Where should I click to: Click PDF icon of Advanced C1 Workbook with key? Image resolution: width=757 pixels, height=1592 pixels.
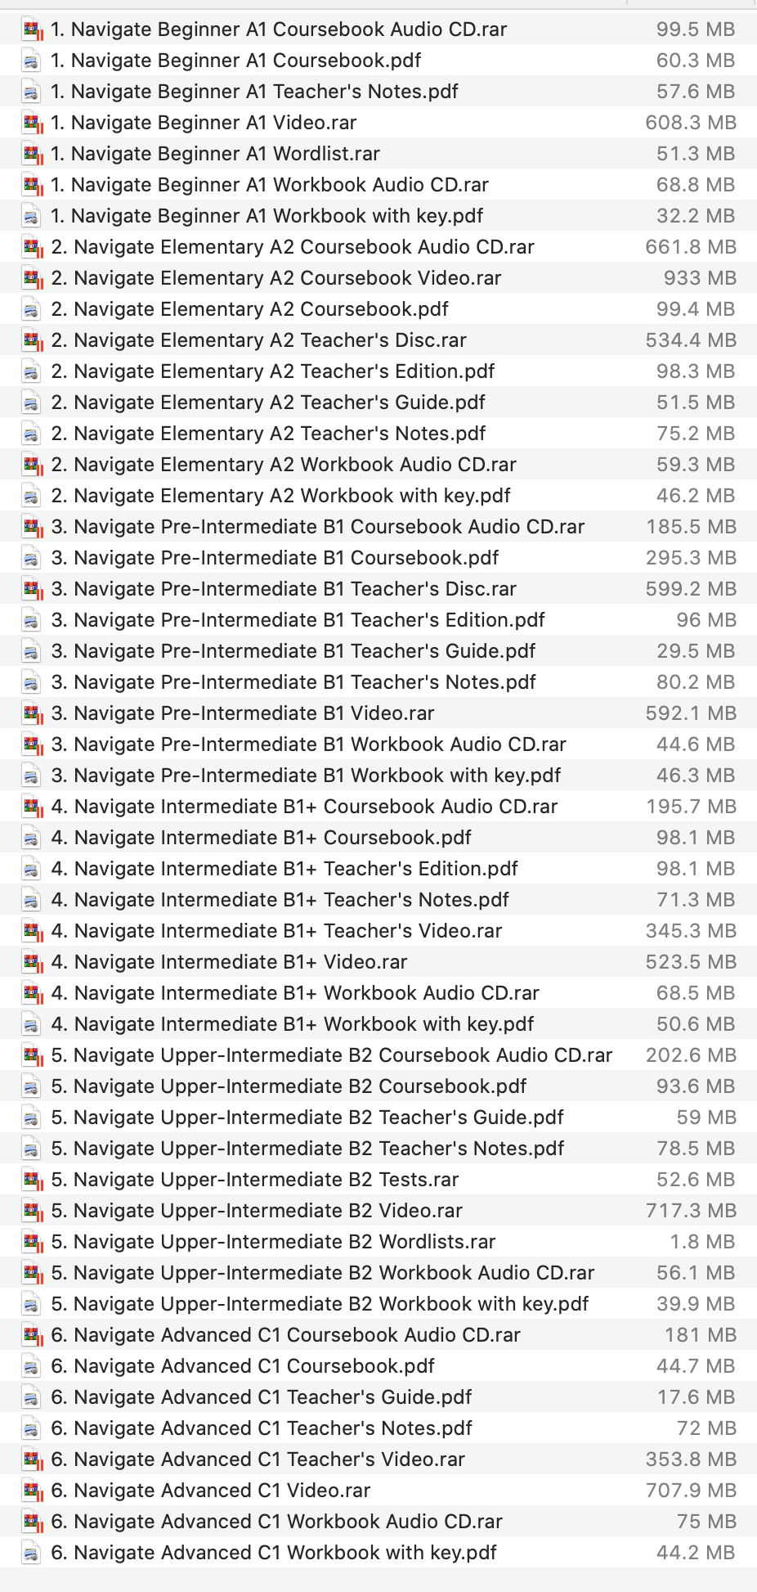coord(31,1554)
